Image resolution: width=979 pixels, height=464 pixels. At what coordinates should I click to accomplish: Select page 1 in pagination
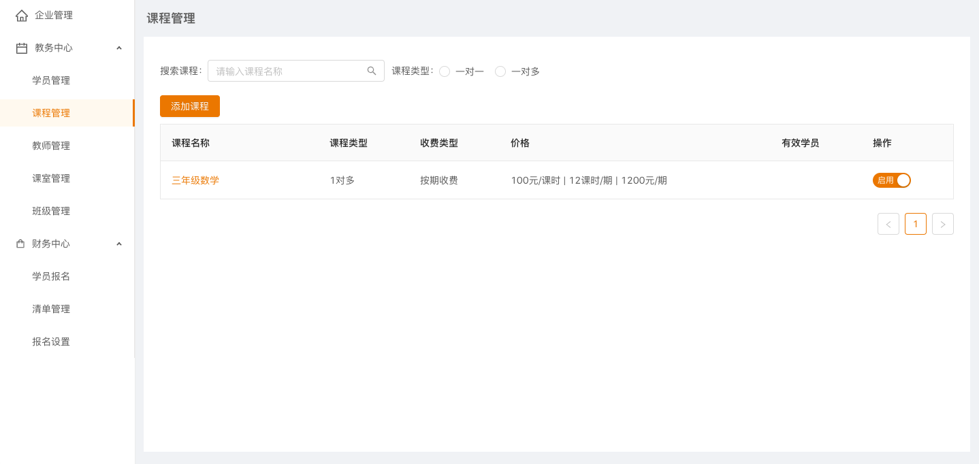916,224
